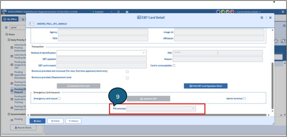Click the briefcase icon beside the bell
The height and width of the screenshot is (137, 287).
click(127, 12)
